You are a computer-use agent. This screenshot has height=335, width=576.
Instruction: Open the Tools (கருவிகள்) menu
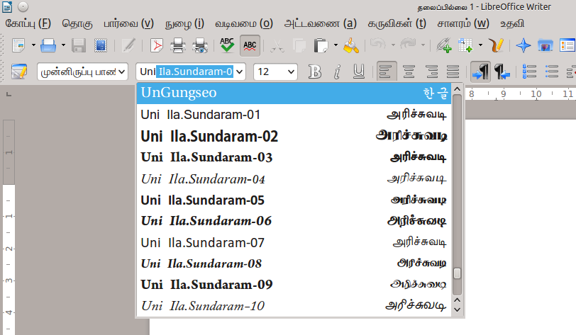[x=397, y=24]
